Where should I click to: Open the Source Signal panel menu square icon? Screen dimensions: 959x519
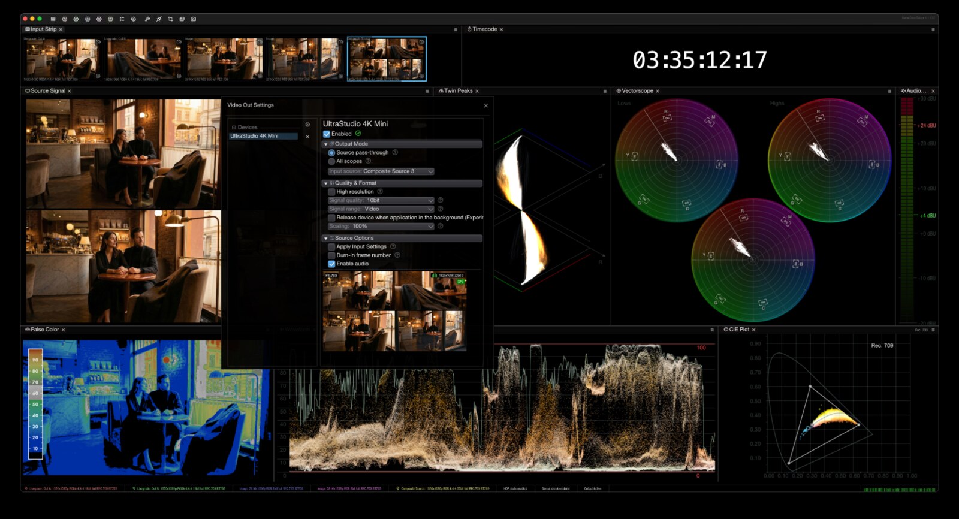tap(427, 91)
